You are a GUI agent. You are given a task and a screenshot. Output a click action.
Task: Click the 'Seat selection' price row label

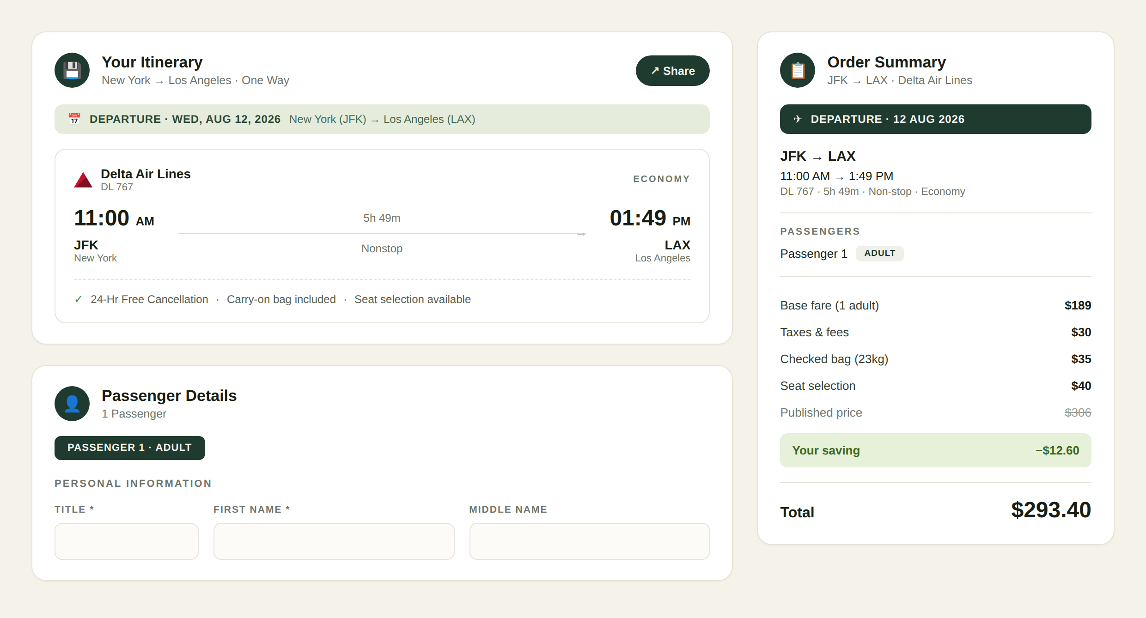pos(818,386)
